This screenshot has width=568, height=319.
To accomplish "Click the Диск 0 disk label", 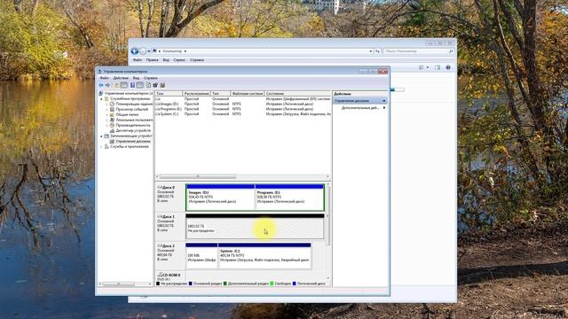I will click(169, 188).
